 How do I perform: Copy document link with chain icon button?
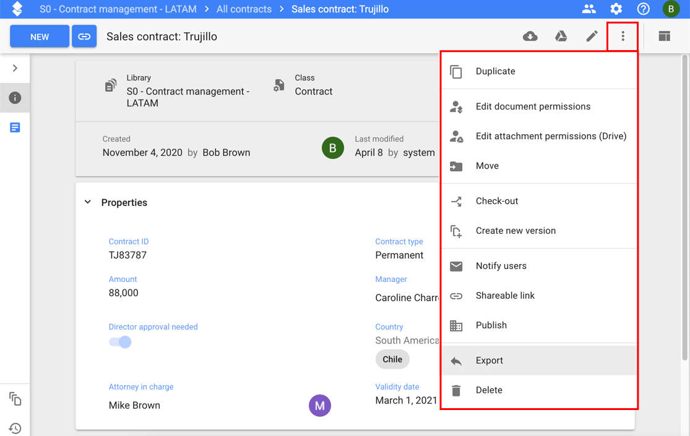click(84, 36)
